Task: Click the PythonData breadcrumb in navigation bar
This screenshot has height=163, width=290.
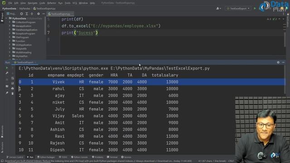Action: pos(9,9)
